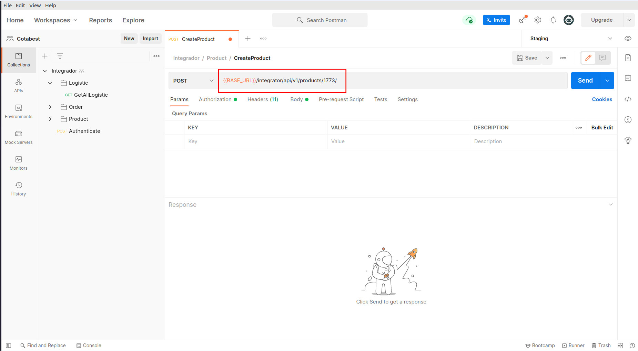This screenshot has width=638, height=351.
Task: Open the APIs sidebar panel
Action: point(19,86)
